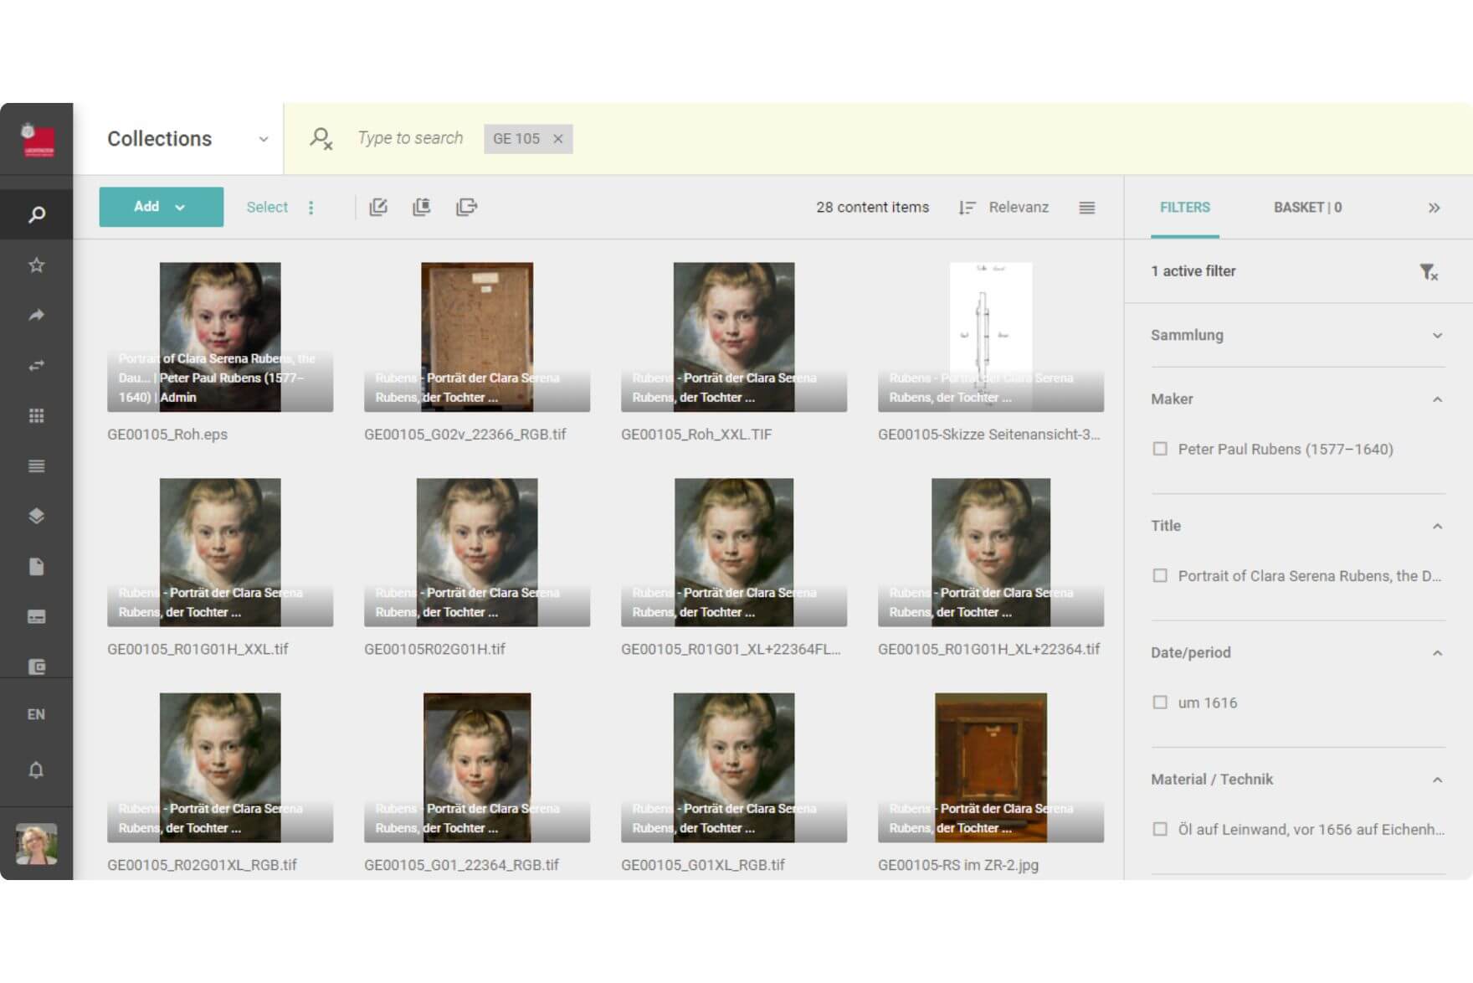Click the copy-to-collection toolbar icon

422,207
